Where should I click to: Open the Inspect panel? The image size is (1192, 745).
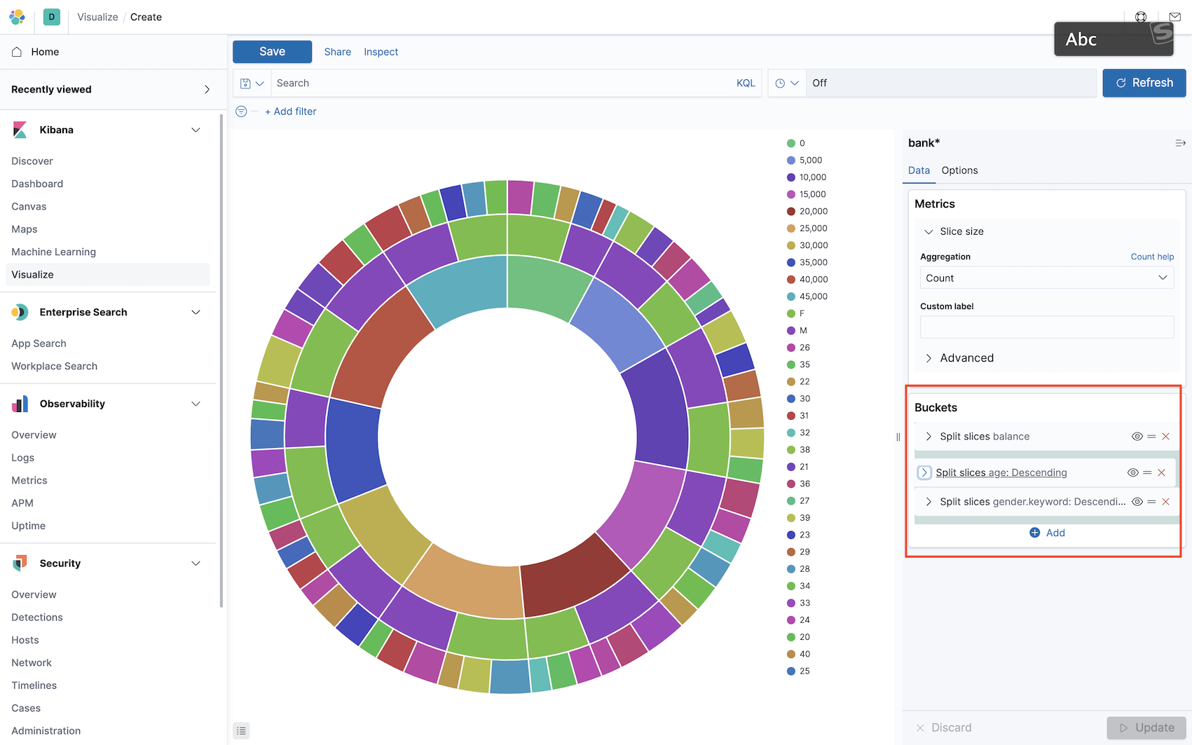[x=381, y=52]
